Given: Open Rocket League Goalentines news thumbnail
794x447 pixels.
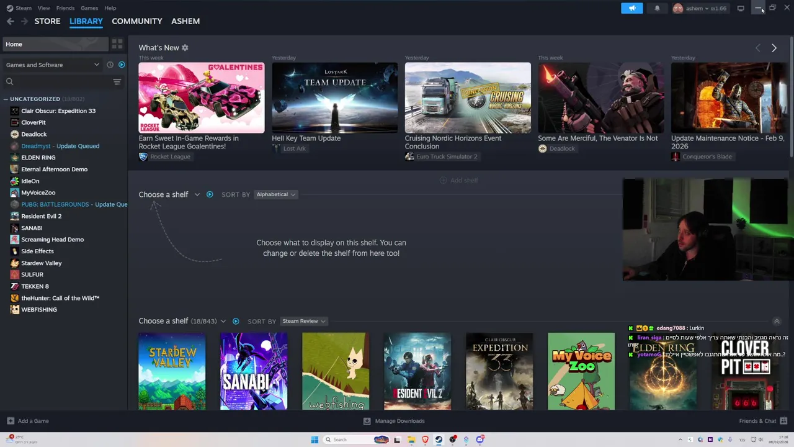Looking at the screenshot, I should (201, 97).
